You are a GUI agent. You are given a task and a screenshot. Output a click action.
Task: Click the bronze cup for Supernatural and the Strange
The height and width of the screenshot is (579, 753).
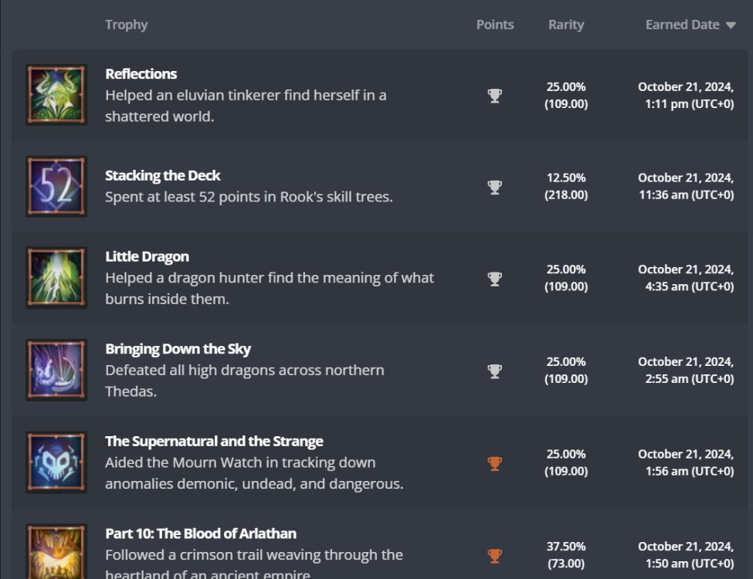495,463
